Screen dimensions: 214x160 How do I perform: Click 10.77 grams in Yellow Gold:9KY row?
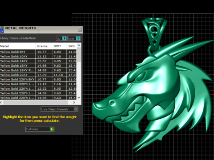tap(42, 52)
